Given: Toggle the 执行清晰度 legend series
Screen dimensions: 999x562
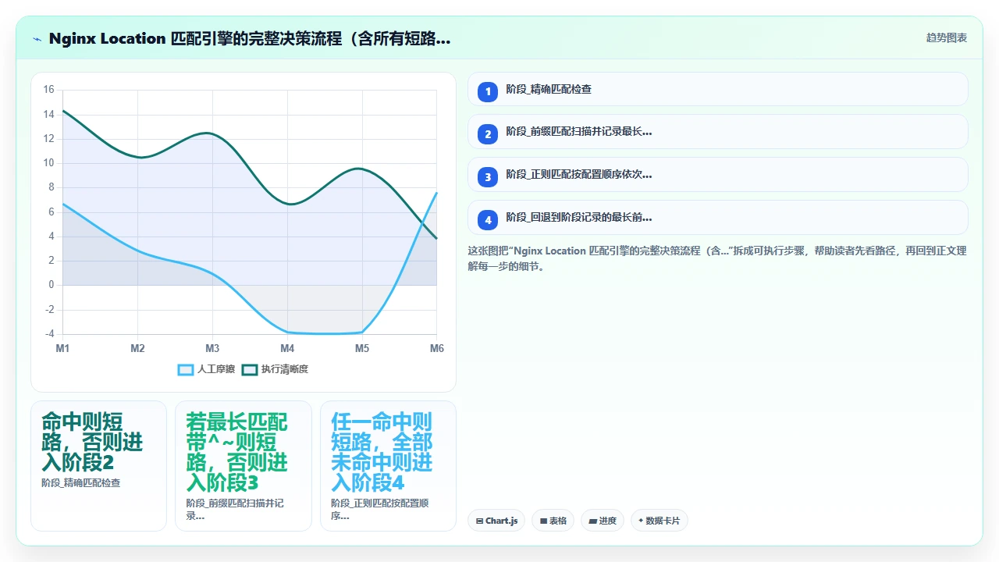Looking at the screenshot, I should 275,369.
